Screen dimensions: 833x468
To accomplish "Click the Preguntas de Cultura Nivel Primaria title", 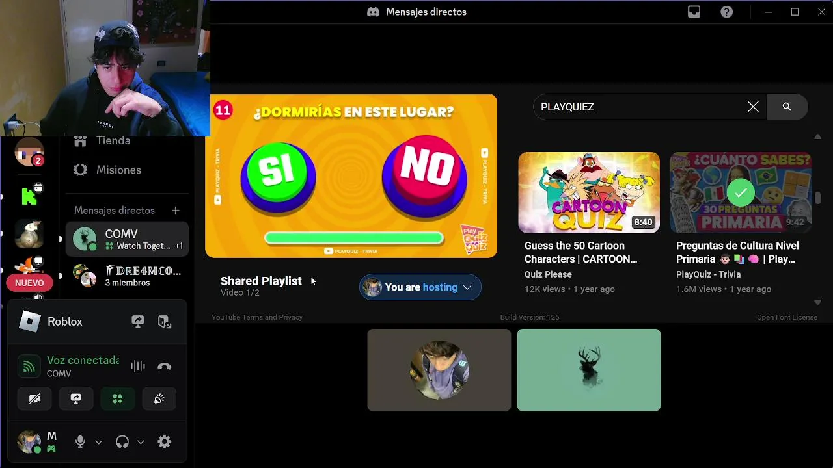I will 738,252.
